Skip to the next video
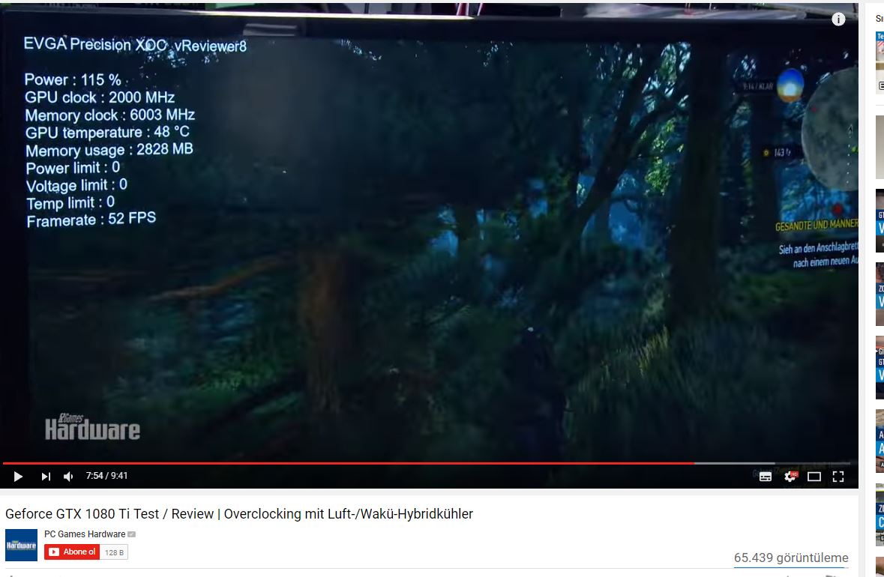This screenshot has height=577, width=884. [x=46, y=477]
